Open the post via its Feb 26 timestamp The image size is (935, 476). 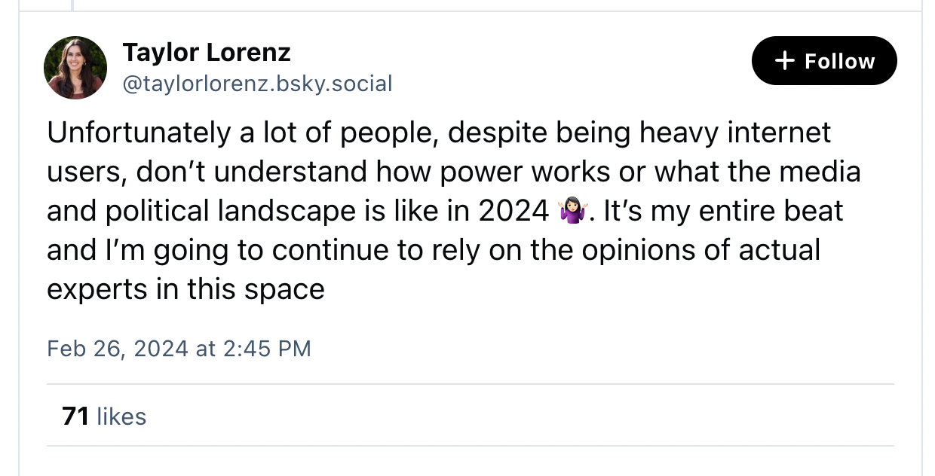click(179, 348)
